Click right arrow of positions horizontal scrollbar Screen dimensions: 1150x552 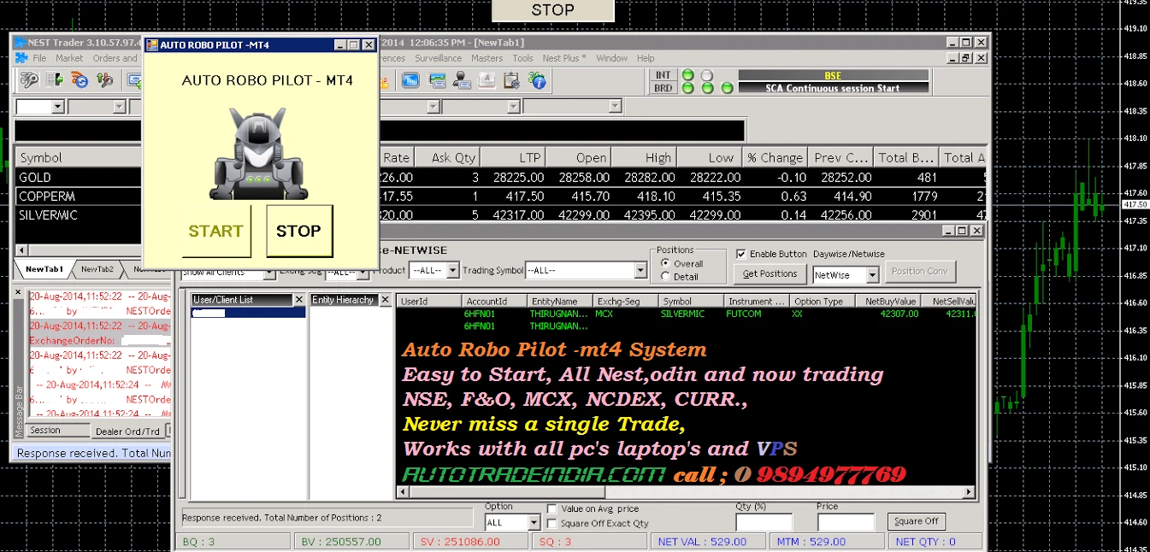coord(968,492)
